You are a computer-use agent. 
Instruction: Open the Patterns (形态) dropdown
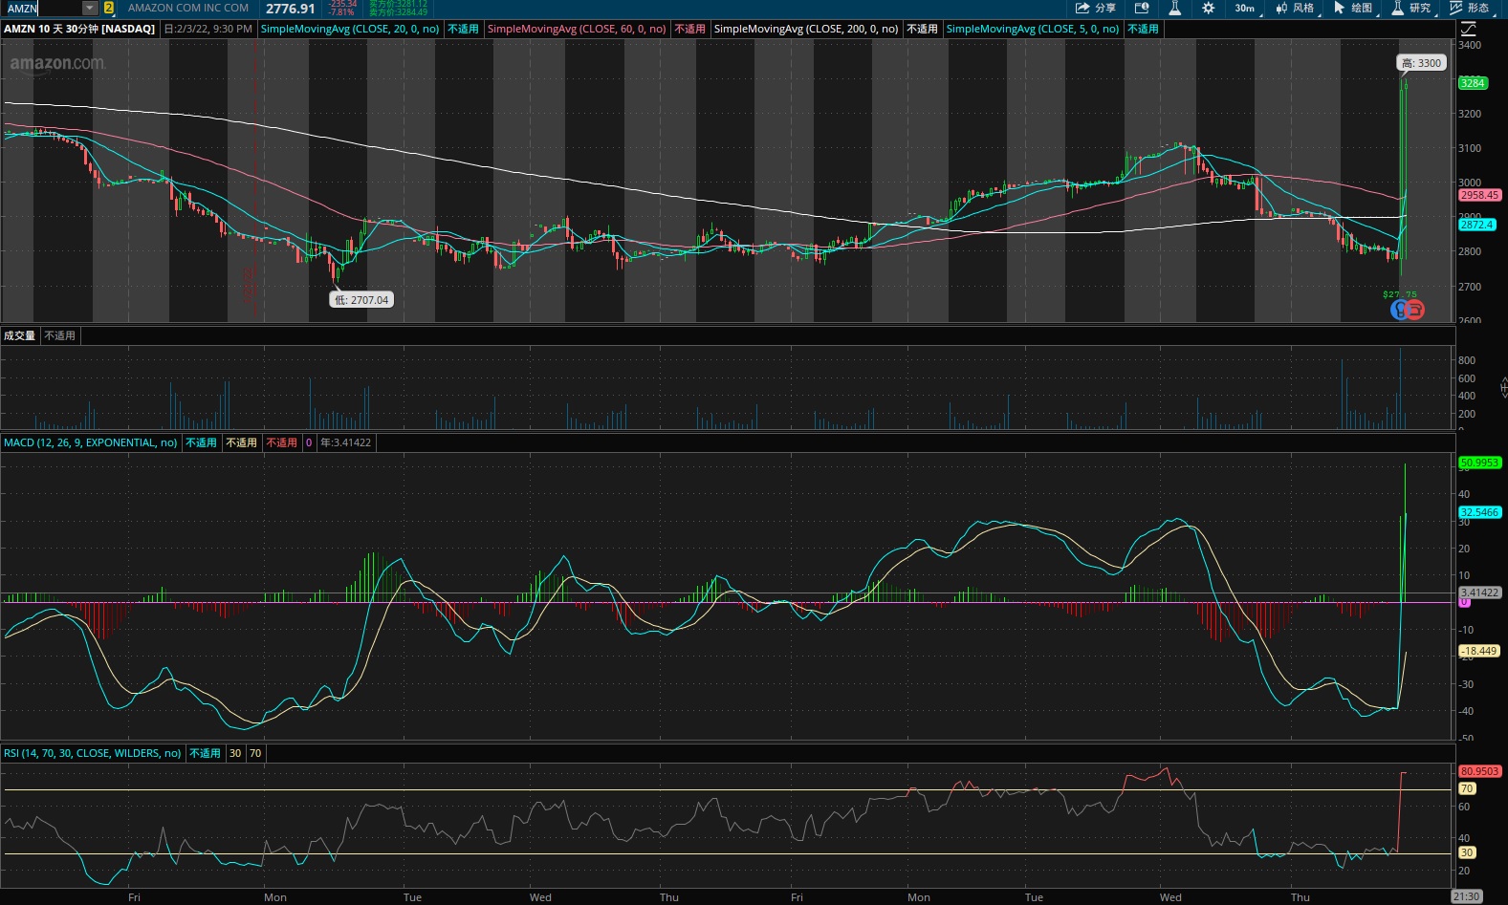(x=1472, y=8)
